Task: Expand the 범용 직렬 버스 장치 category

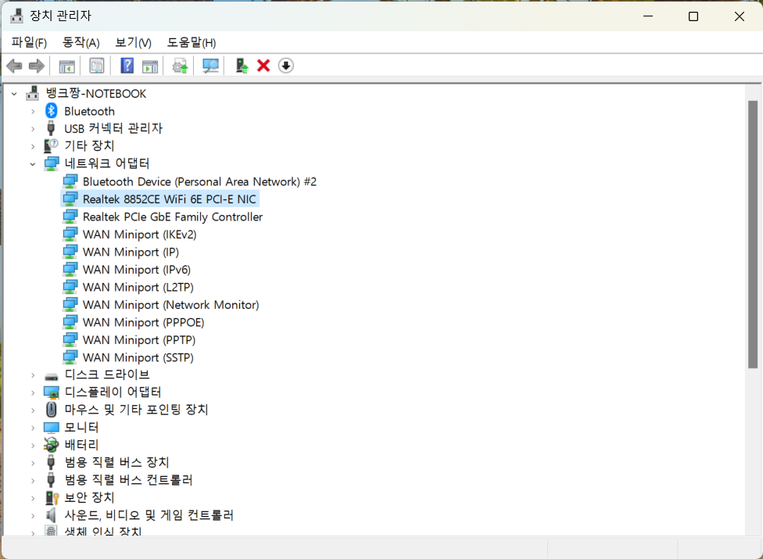Action: pos(33,463)
